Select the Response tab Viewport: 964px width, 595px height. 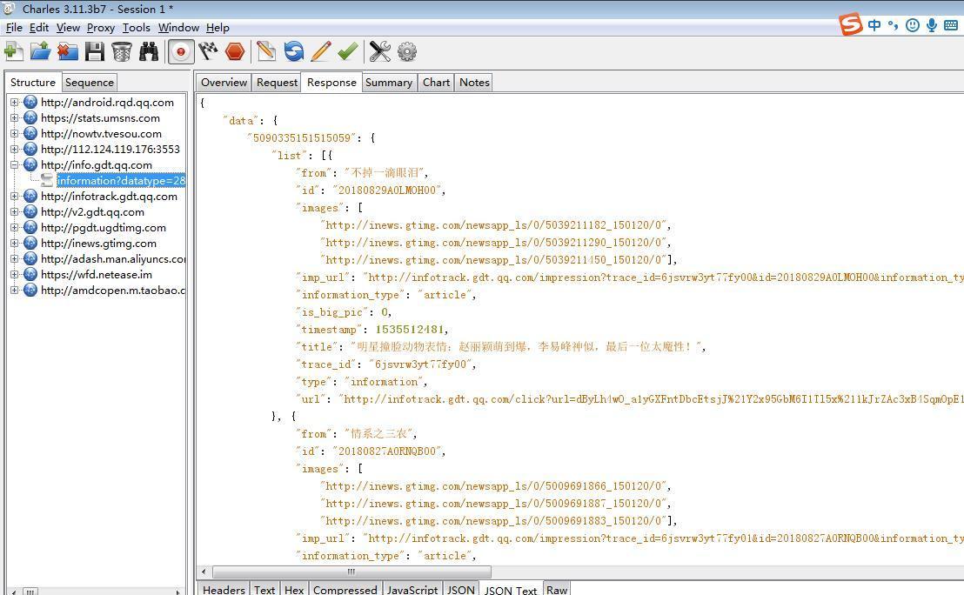[331, 83]
